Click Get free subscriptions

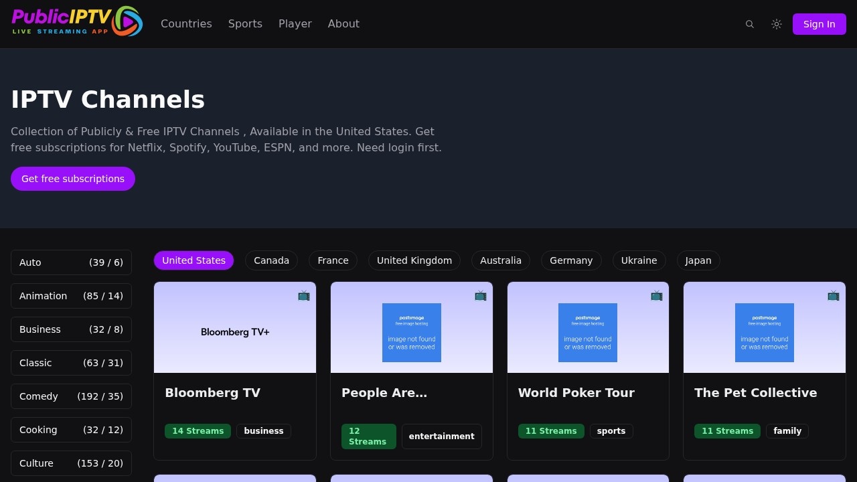72,179
